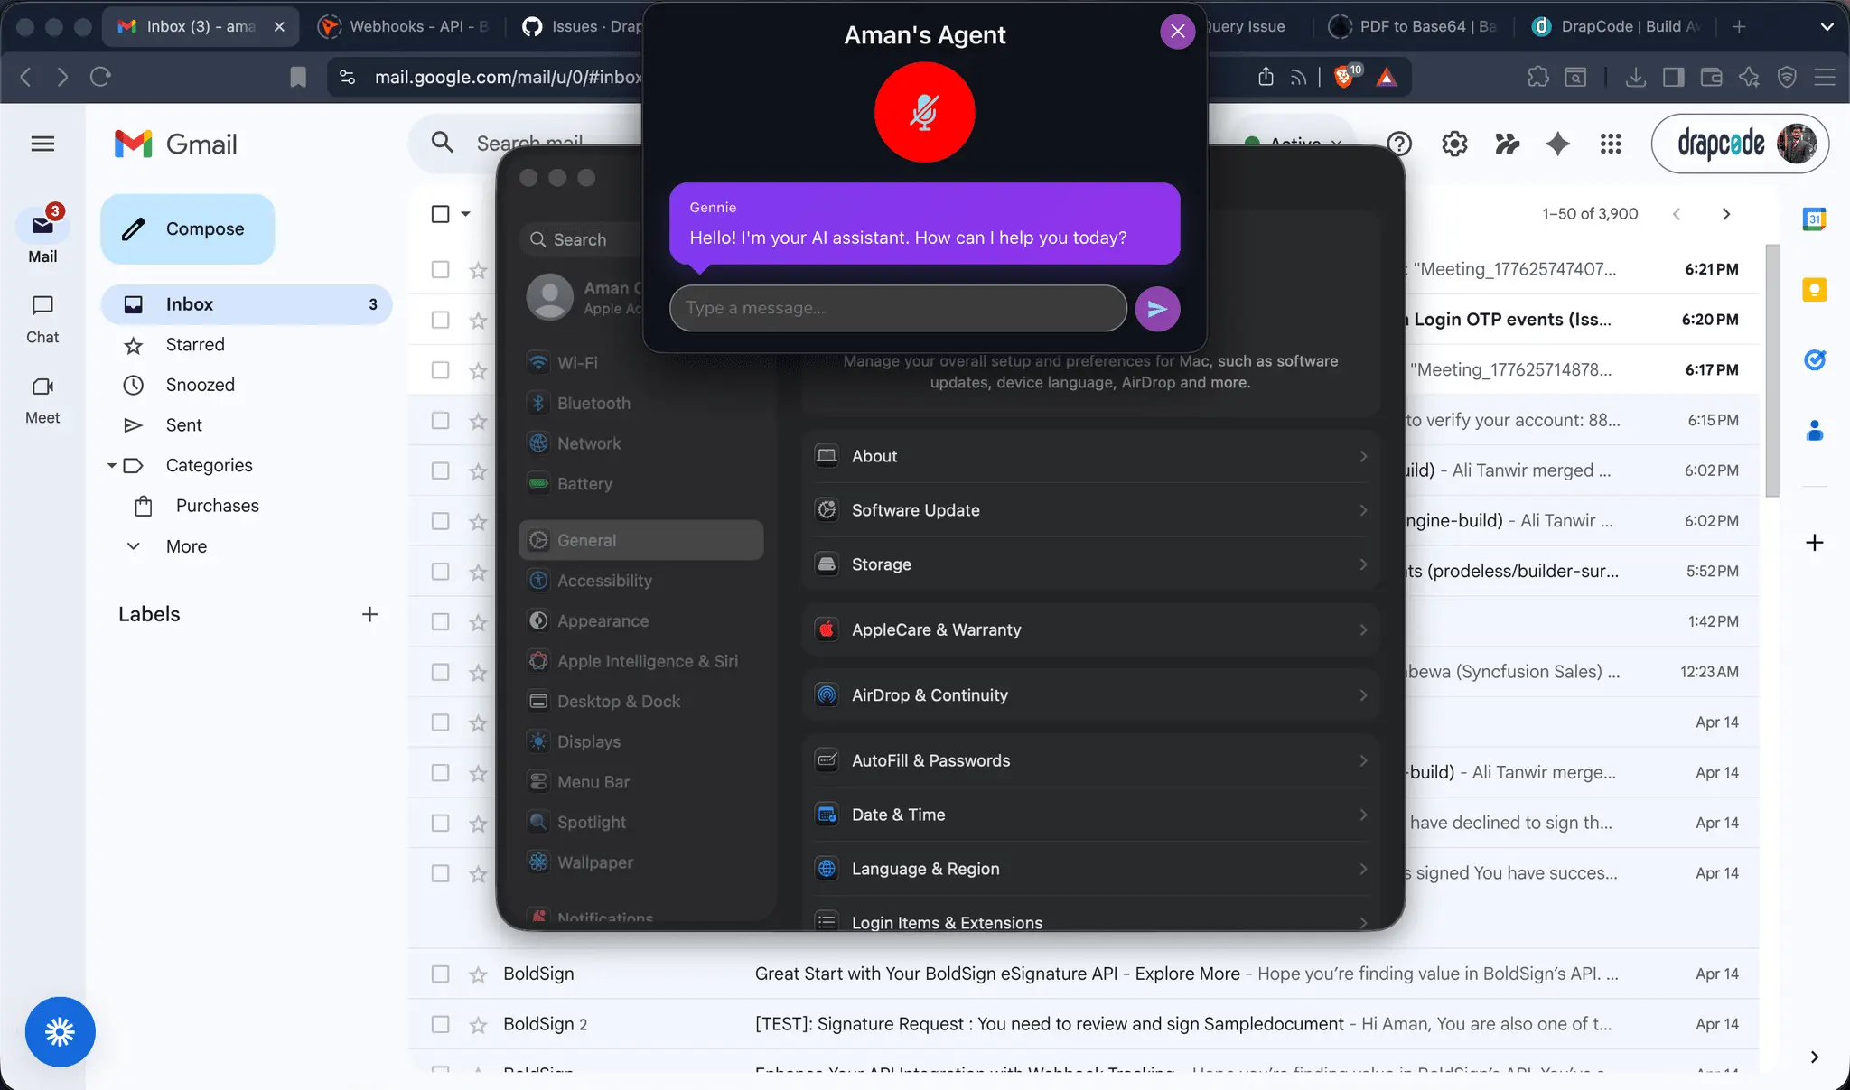Select Battery in System Settings sidebar
The image size is (1850, 1090).
coord(641,484)
